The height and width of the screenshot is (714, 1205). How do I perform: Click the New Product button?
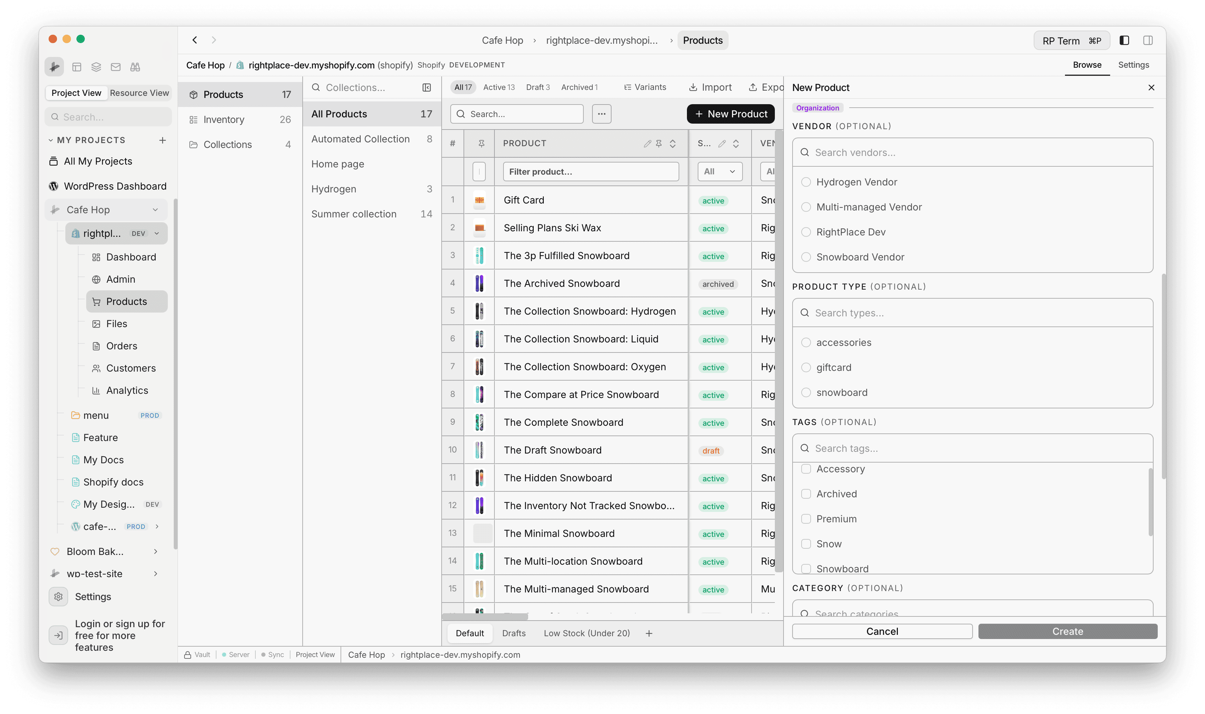[730, 114]
